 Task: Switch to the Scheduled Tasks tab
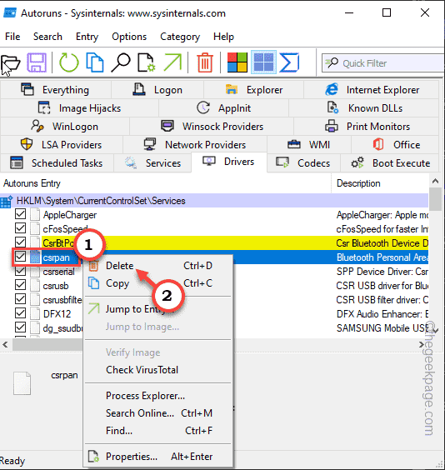tap(57, 163)
